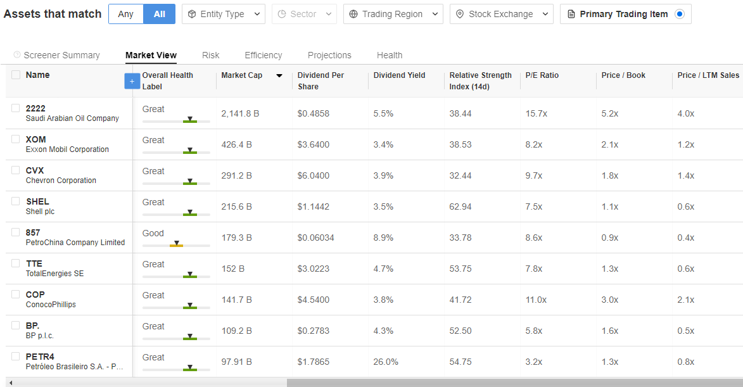The image size is (743, 387).
Task: Click the health bar in the XOM row
Action: tap(176, 151)
